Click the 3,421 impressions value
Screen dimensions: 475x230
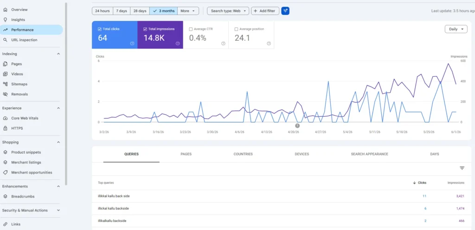[x=460, y=196]
